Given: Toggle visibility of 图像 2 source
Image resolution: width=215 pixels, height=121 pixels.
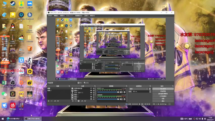Looking at the screenshot, I should 91,97.
